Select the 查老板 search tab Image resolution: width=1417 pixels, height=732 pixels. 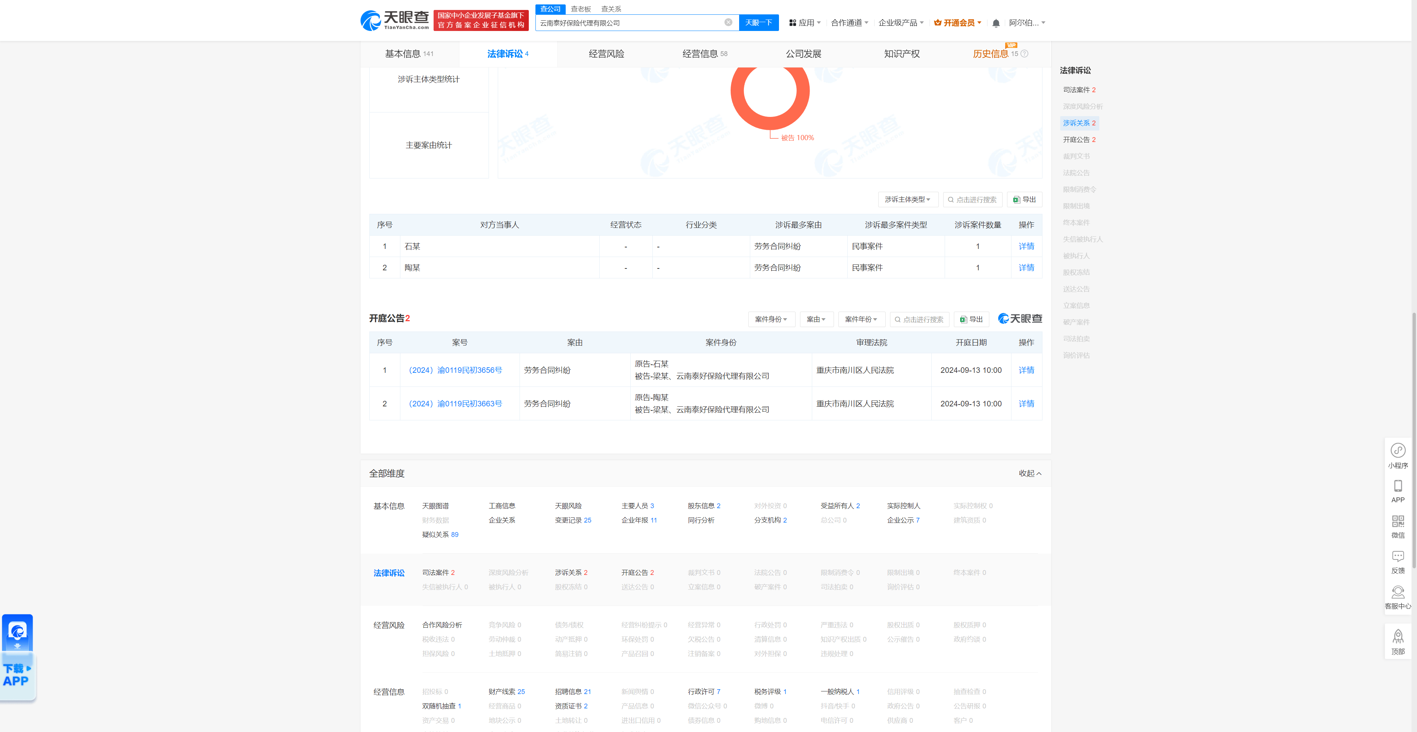(x=580, y=9)
